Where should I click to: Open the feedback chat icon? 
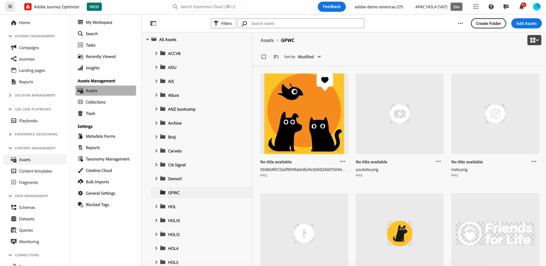pos(506,7)
